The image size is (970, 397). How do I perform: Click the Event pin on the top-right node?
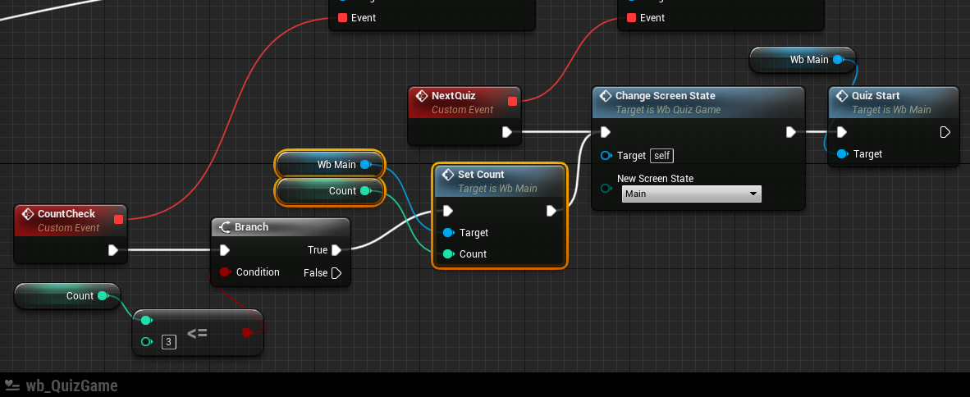click(x=631, y=18)
